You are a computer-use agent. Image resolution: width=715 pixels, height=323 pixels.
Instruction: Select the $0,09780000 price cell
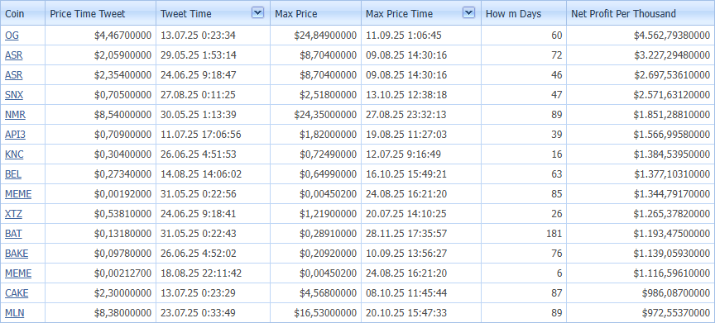[x=100, y=254]
